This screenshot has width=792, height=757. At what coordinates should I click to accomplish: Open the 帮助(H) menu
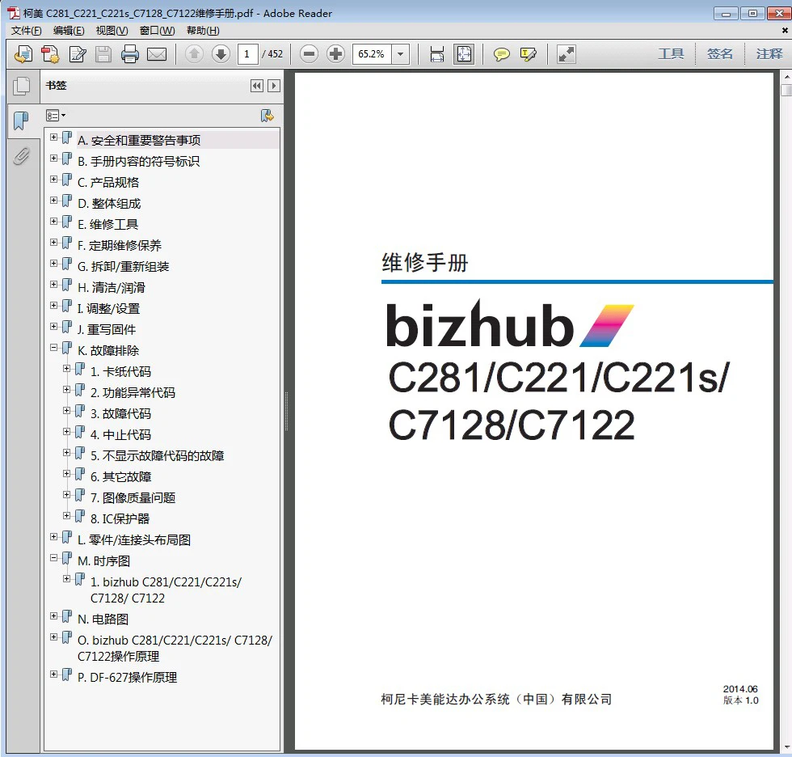(x=203, y=31)
